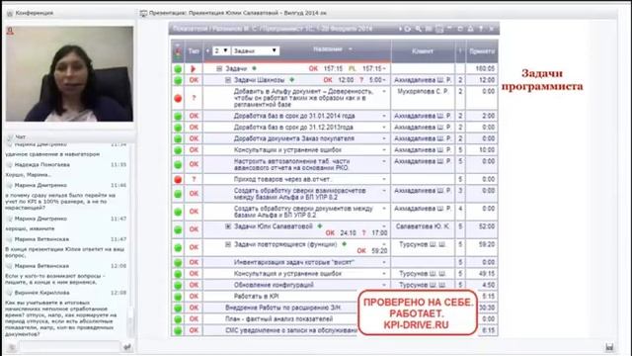Viewport: 632px width, 356px height.
Task: Click the Конференция panel icon
Action: click(x=10, y=13)
